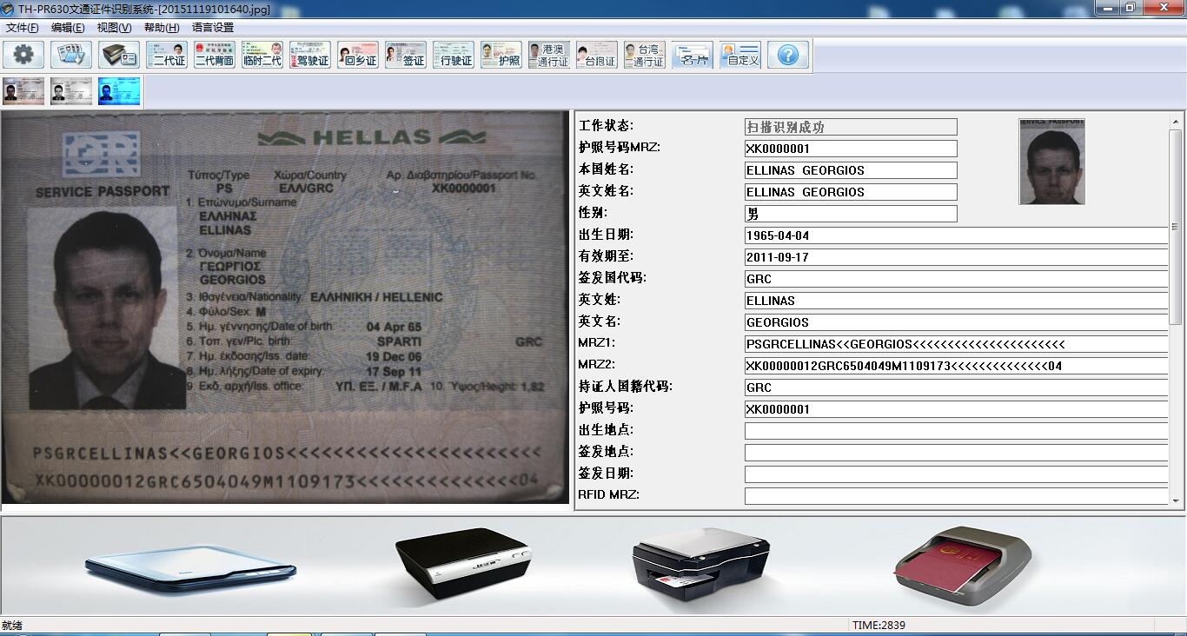Click the 出生地点 empty input field
The image size is (1187, 636).
(956, 431)
